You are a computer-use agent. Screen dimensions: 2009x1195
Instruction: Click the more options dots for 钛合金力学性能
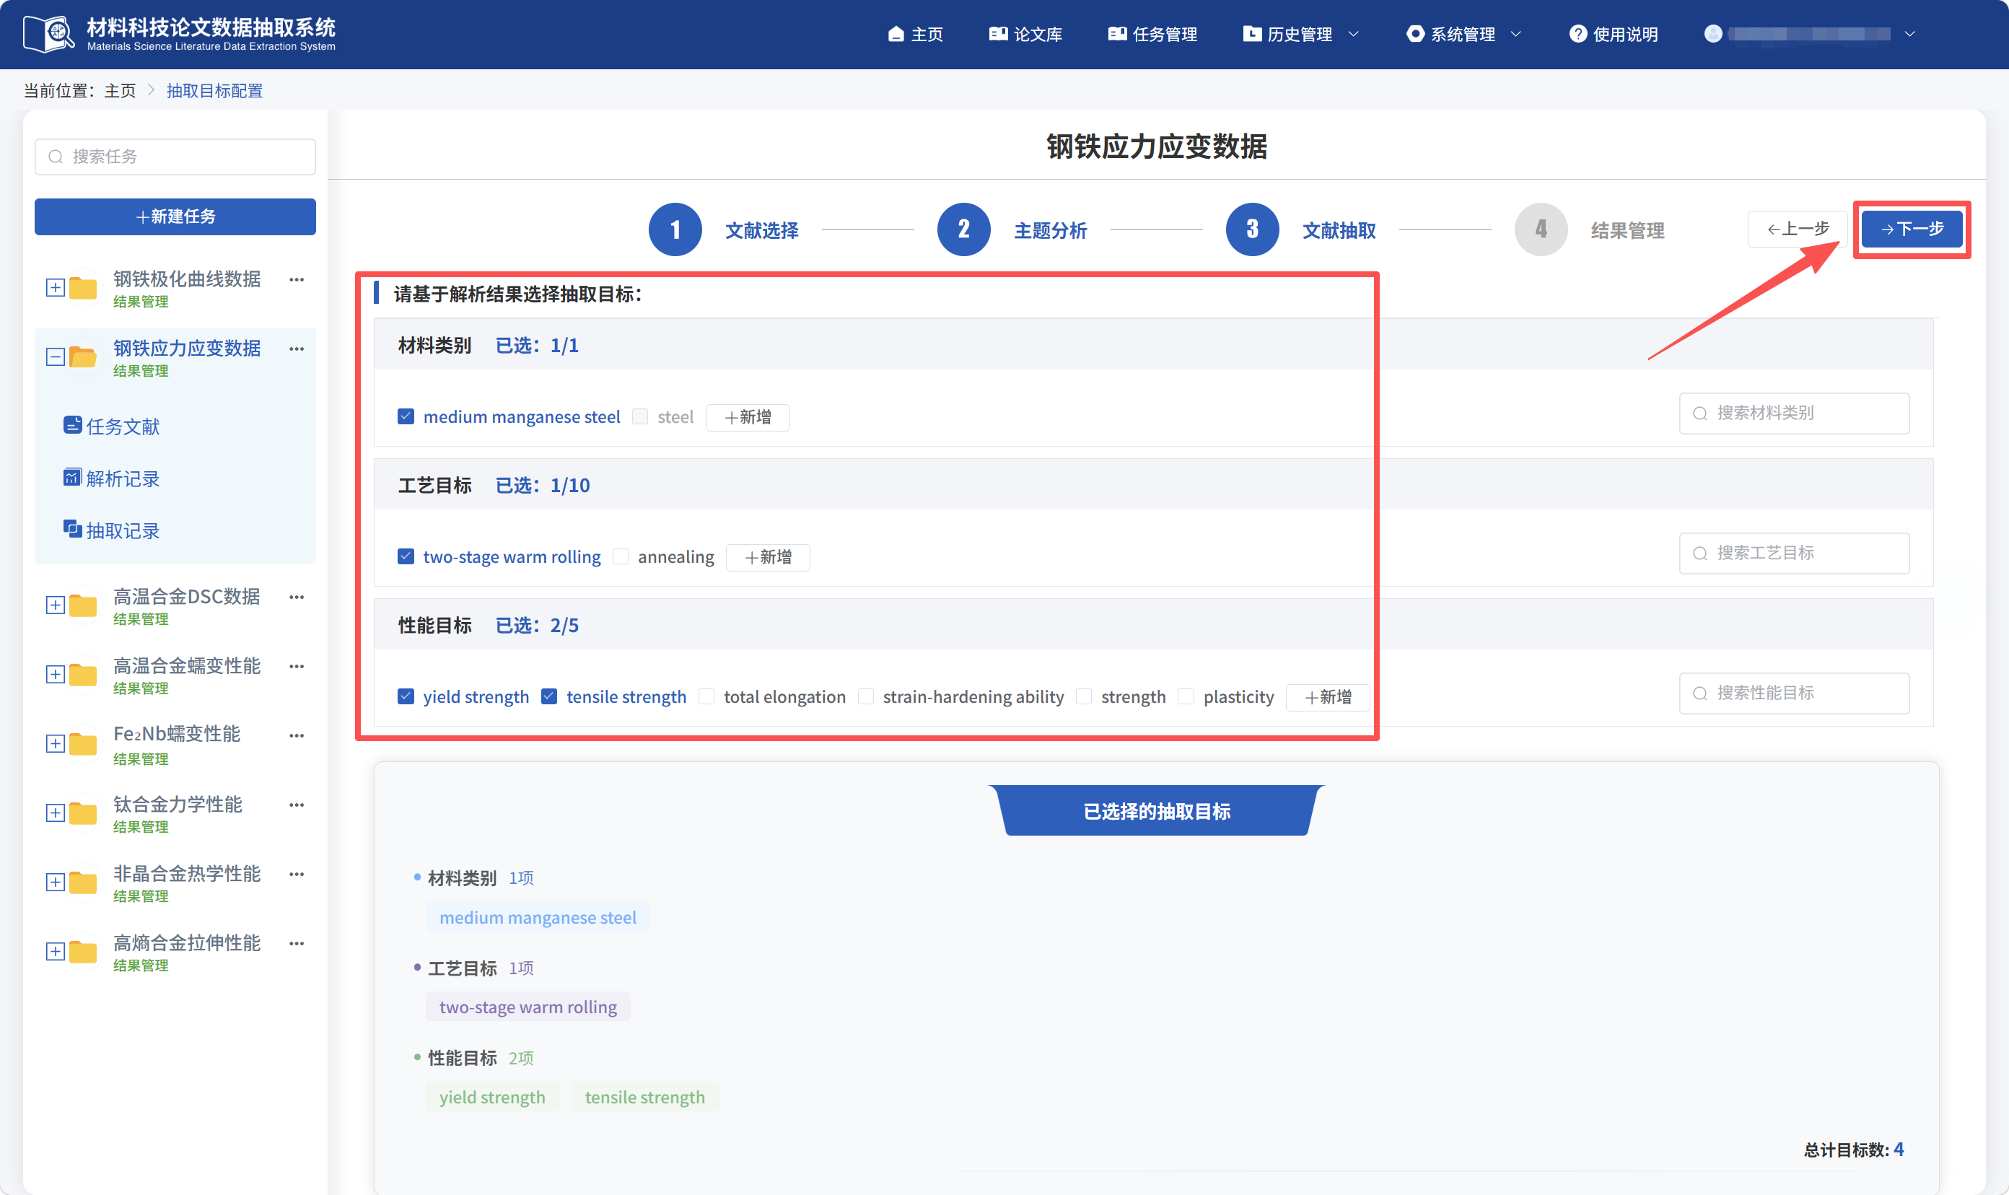click(x=297, y=805)
